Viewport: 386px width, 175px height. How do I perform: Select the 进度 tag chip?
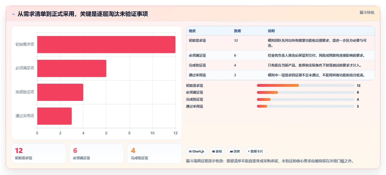[x=235, y=151]
